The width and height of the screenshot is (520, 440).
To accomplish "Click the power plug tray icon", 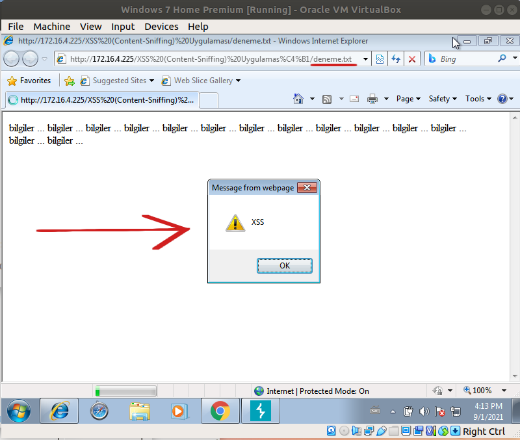I will point(408,412).
